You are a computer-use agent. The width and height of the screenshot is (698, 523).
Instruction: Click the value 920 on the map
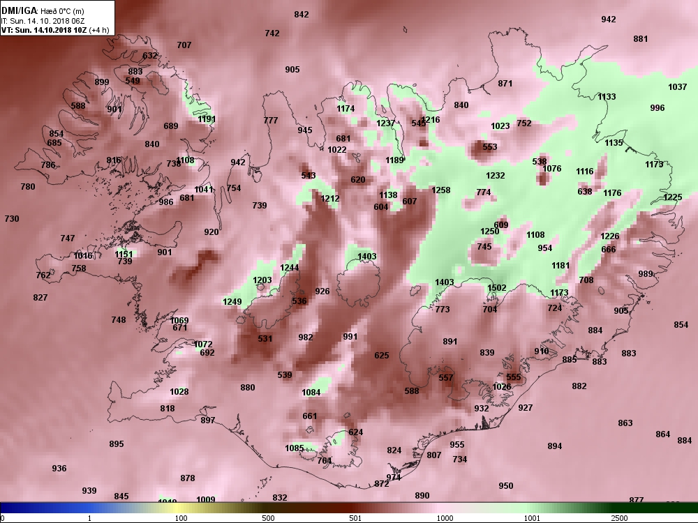[x=211, y=232]
